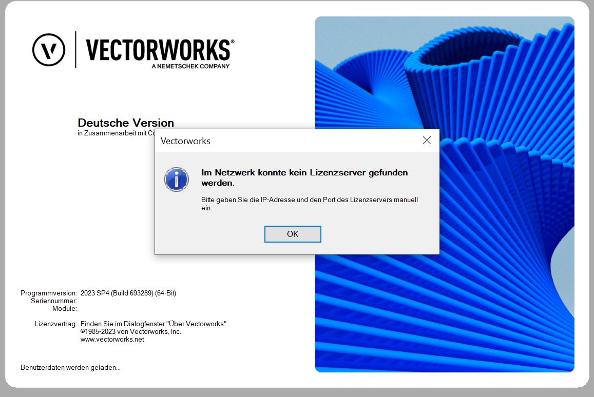
Task: Click the circular Vectorworks V logo
Action: (x=49, y=50)
